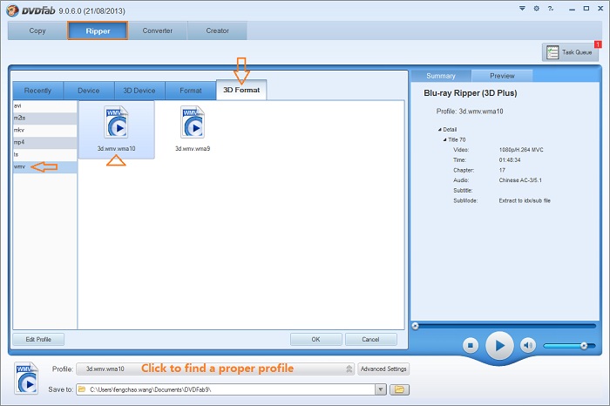
Task: Choose wmv in format list
Action: (44, 166)
